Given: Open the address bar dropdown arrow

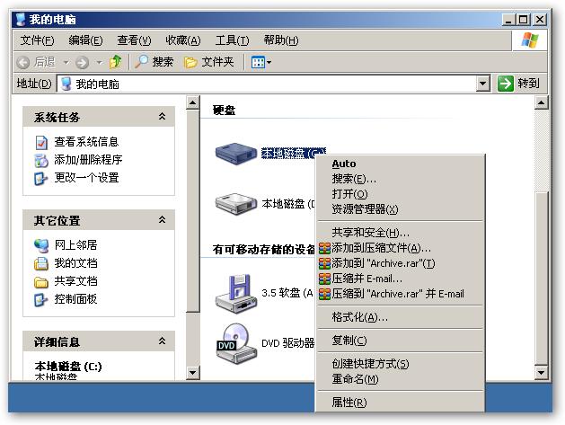Looking at the screenshot, I should [483, 84].
